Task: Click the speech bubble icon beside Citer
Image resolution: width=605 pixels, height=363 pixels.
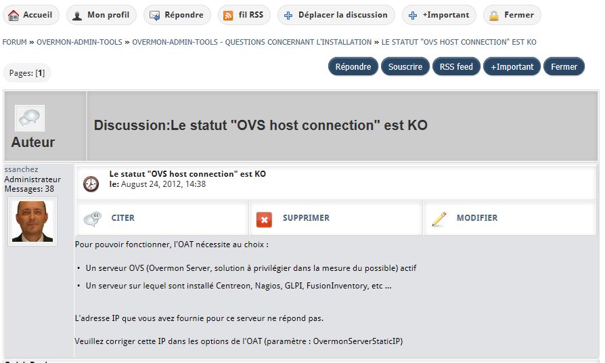Action: coord(93,219)
